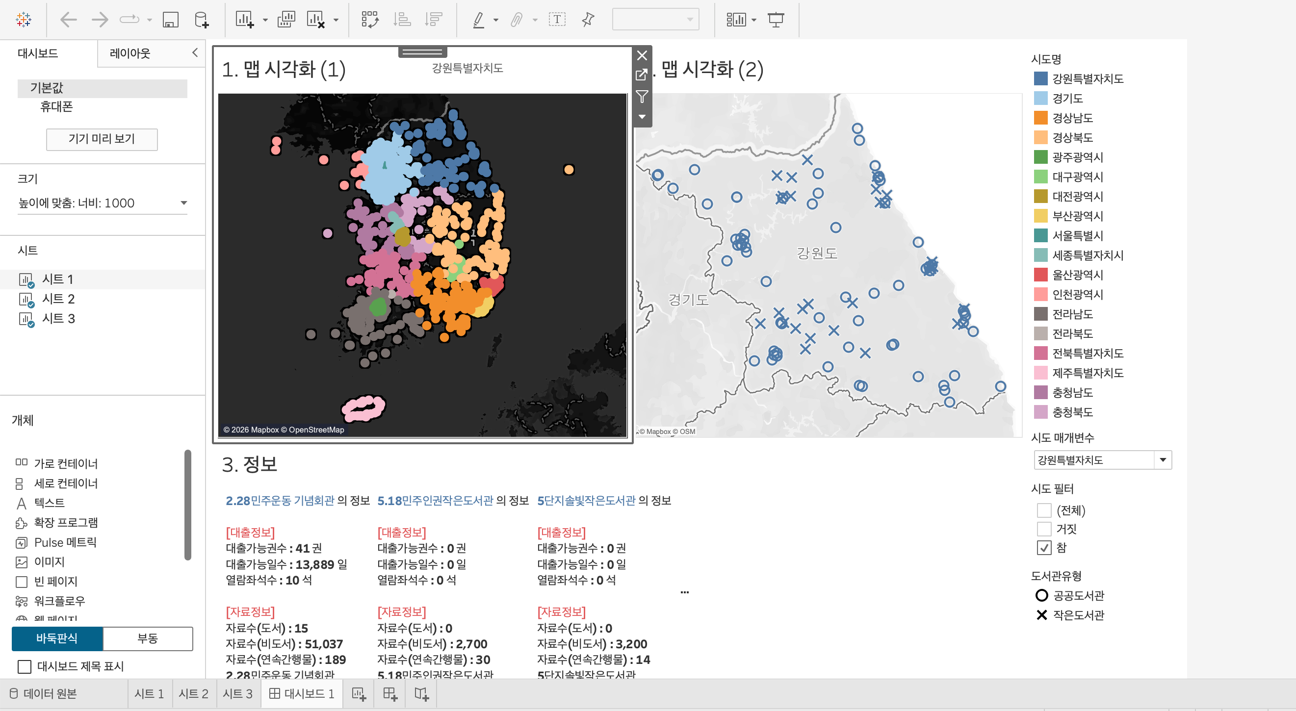Click the presentation mode icon
Screen dimensions: 1296x711
coord(775,20)
